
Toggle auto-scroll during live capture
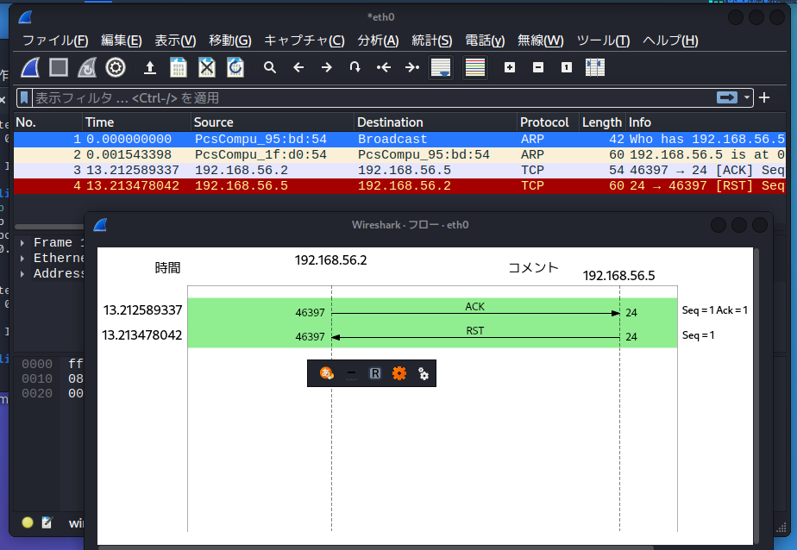[441, 67]
